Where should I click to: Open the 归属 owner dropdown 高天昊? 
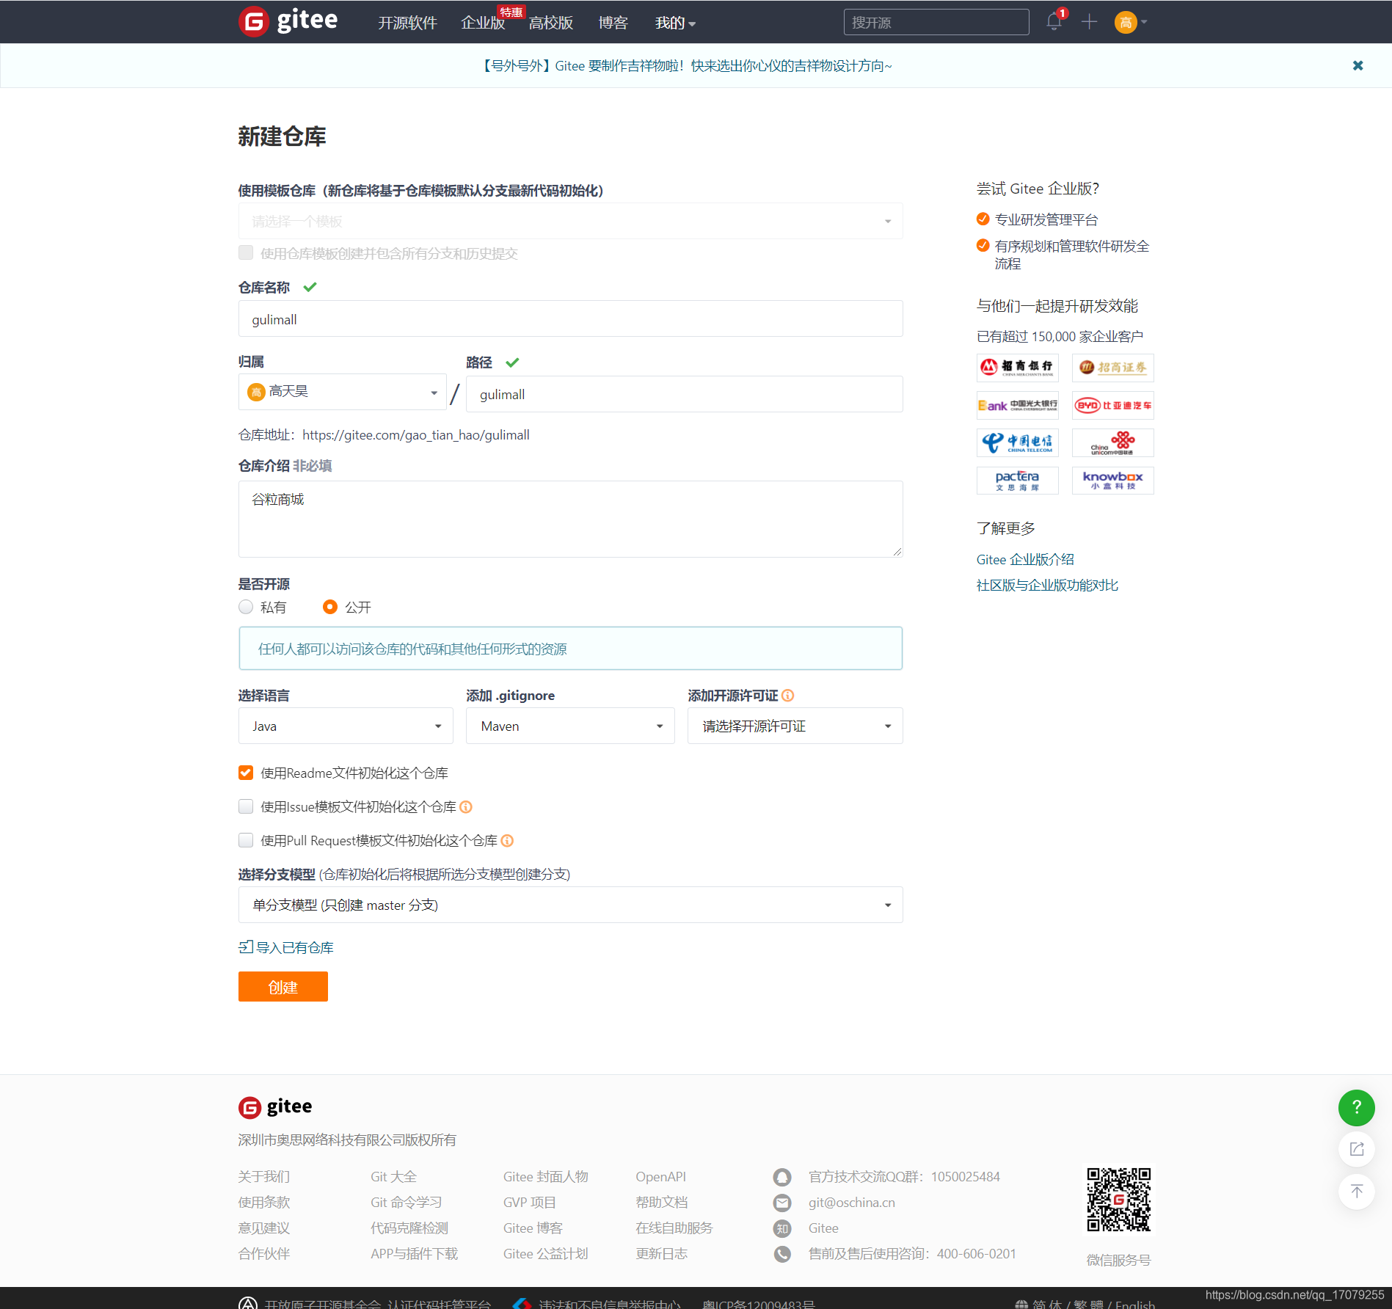[343, 392]
